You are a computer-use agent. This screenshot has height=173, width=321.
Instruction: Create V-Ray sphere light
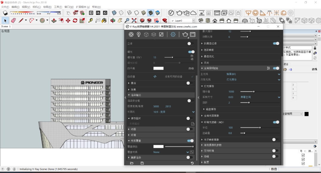point(255,13)
